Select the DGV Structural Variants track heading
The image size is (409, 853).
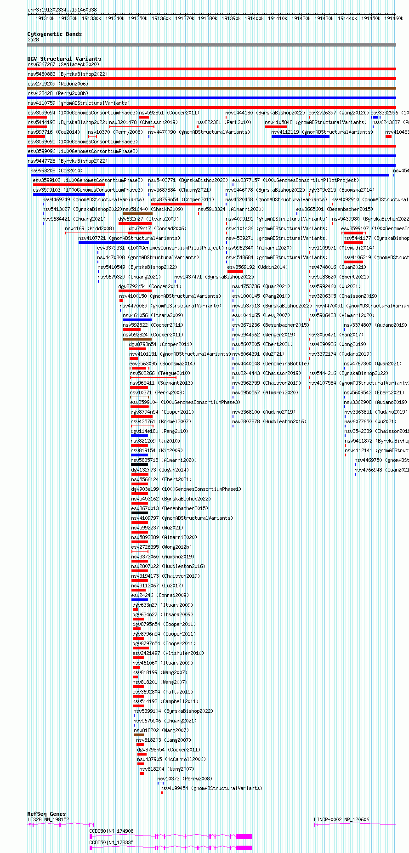[x=64, y=59]
